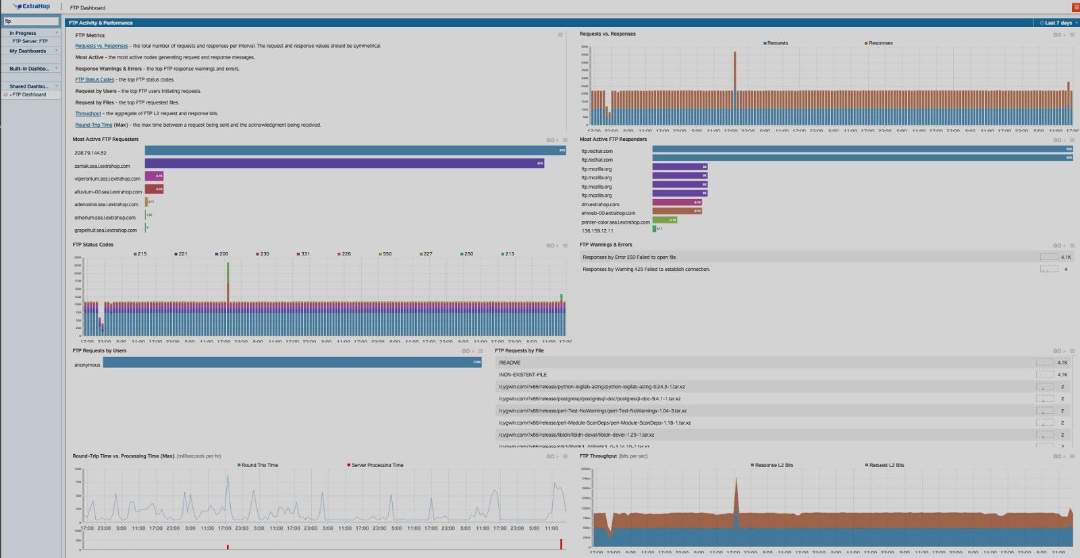Toggle Round Trip Time legend entry
The image size is (1080, 558).
coord(258,465)
